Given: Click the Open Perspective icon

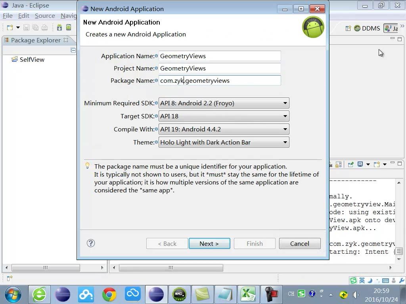Looking at the screenshot, I should (x=348, y=28).
